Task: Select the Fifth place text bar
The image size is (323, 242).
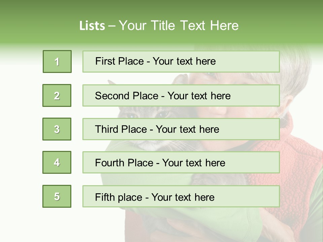Action: coord(181,196)
